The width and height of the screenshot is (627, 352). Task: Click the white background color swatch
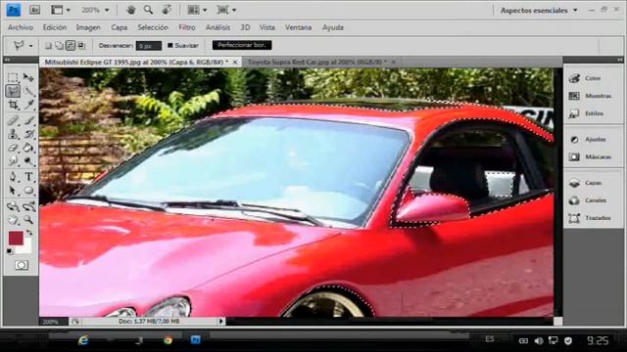click(27, 247)
